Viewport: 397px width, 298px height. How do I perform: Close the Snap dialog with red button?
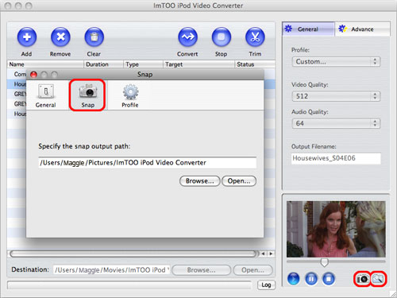pos(33,75)
